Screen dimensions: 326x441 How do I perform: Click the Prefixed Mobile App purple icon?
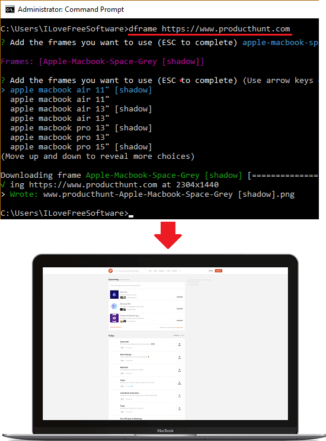click(x=114, y=318)
